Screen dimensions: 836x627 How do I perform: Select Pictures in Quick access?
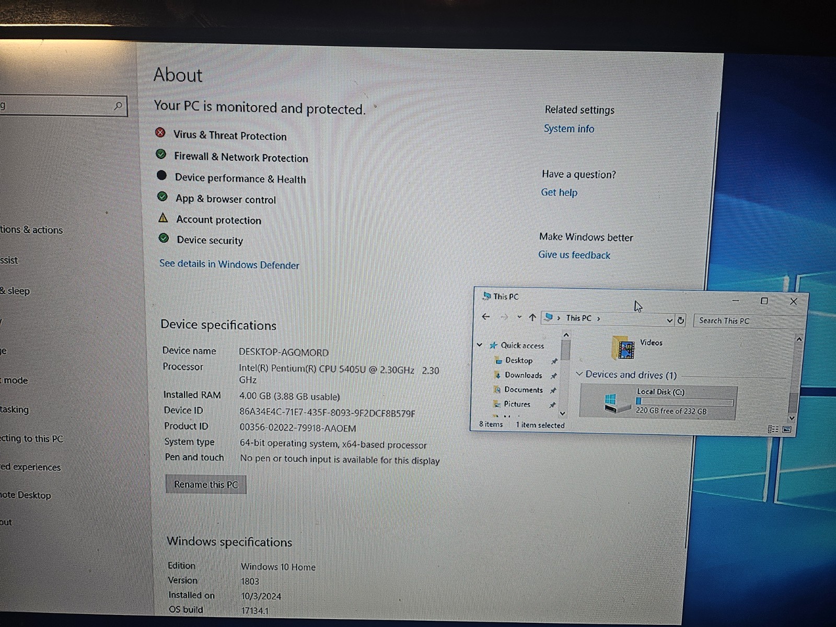coord(517,404)
